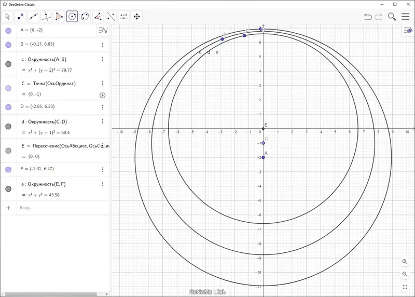Click the algebra panel horizontal scrollbar

click(51, 294)
